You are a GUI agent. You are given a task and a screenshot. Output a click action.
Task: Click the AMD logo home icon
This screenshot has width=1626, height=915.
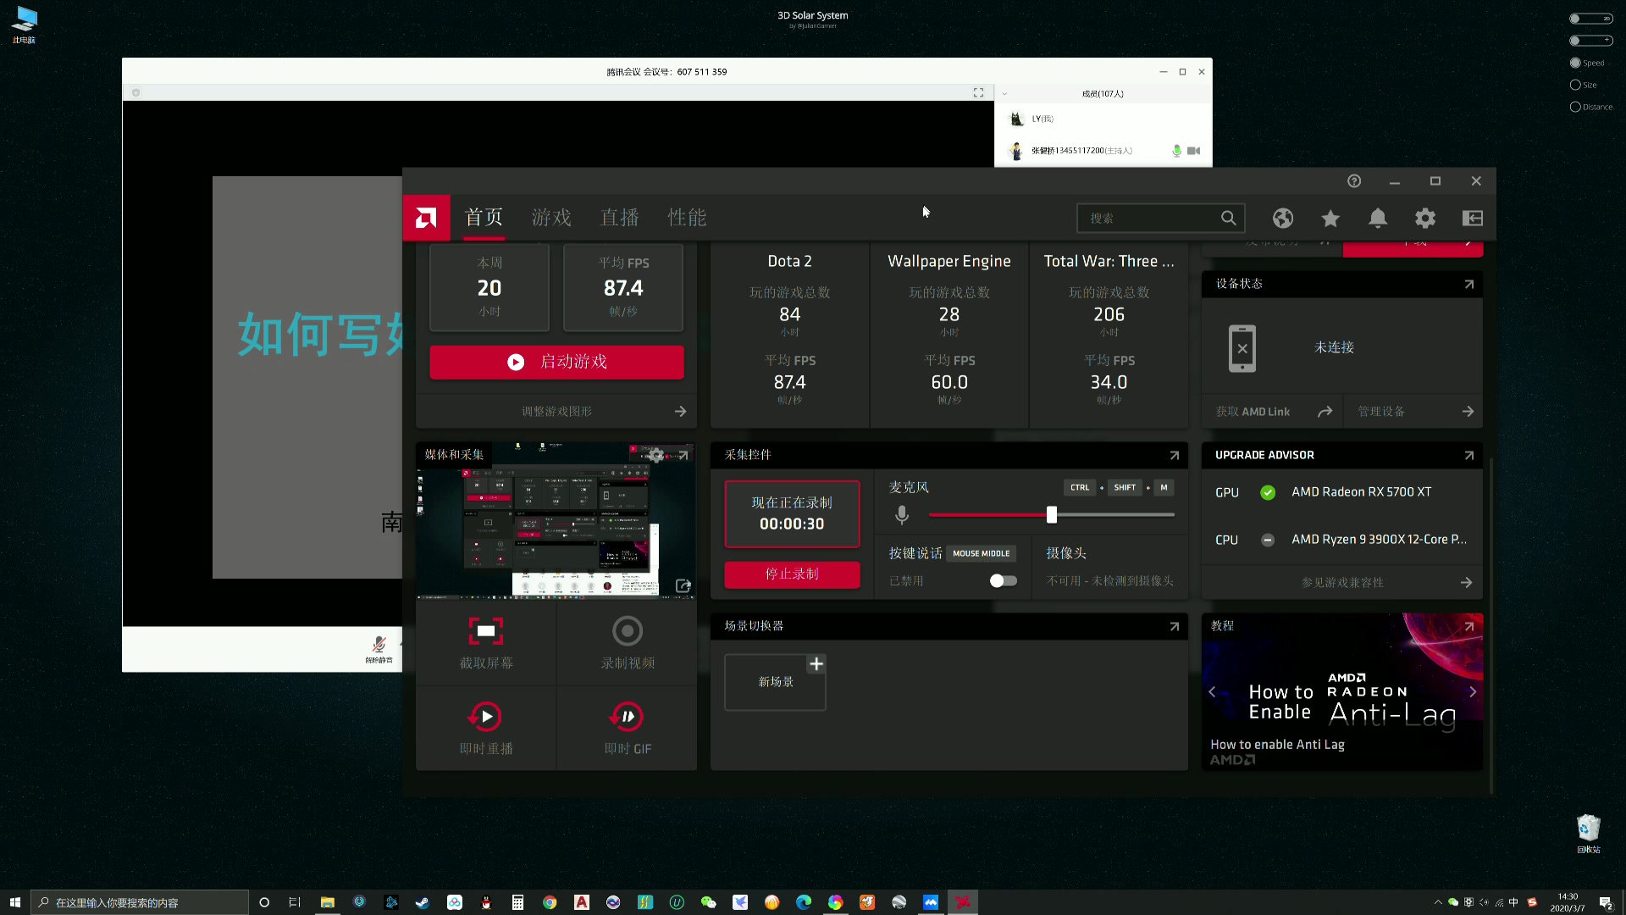[426, 218]
